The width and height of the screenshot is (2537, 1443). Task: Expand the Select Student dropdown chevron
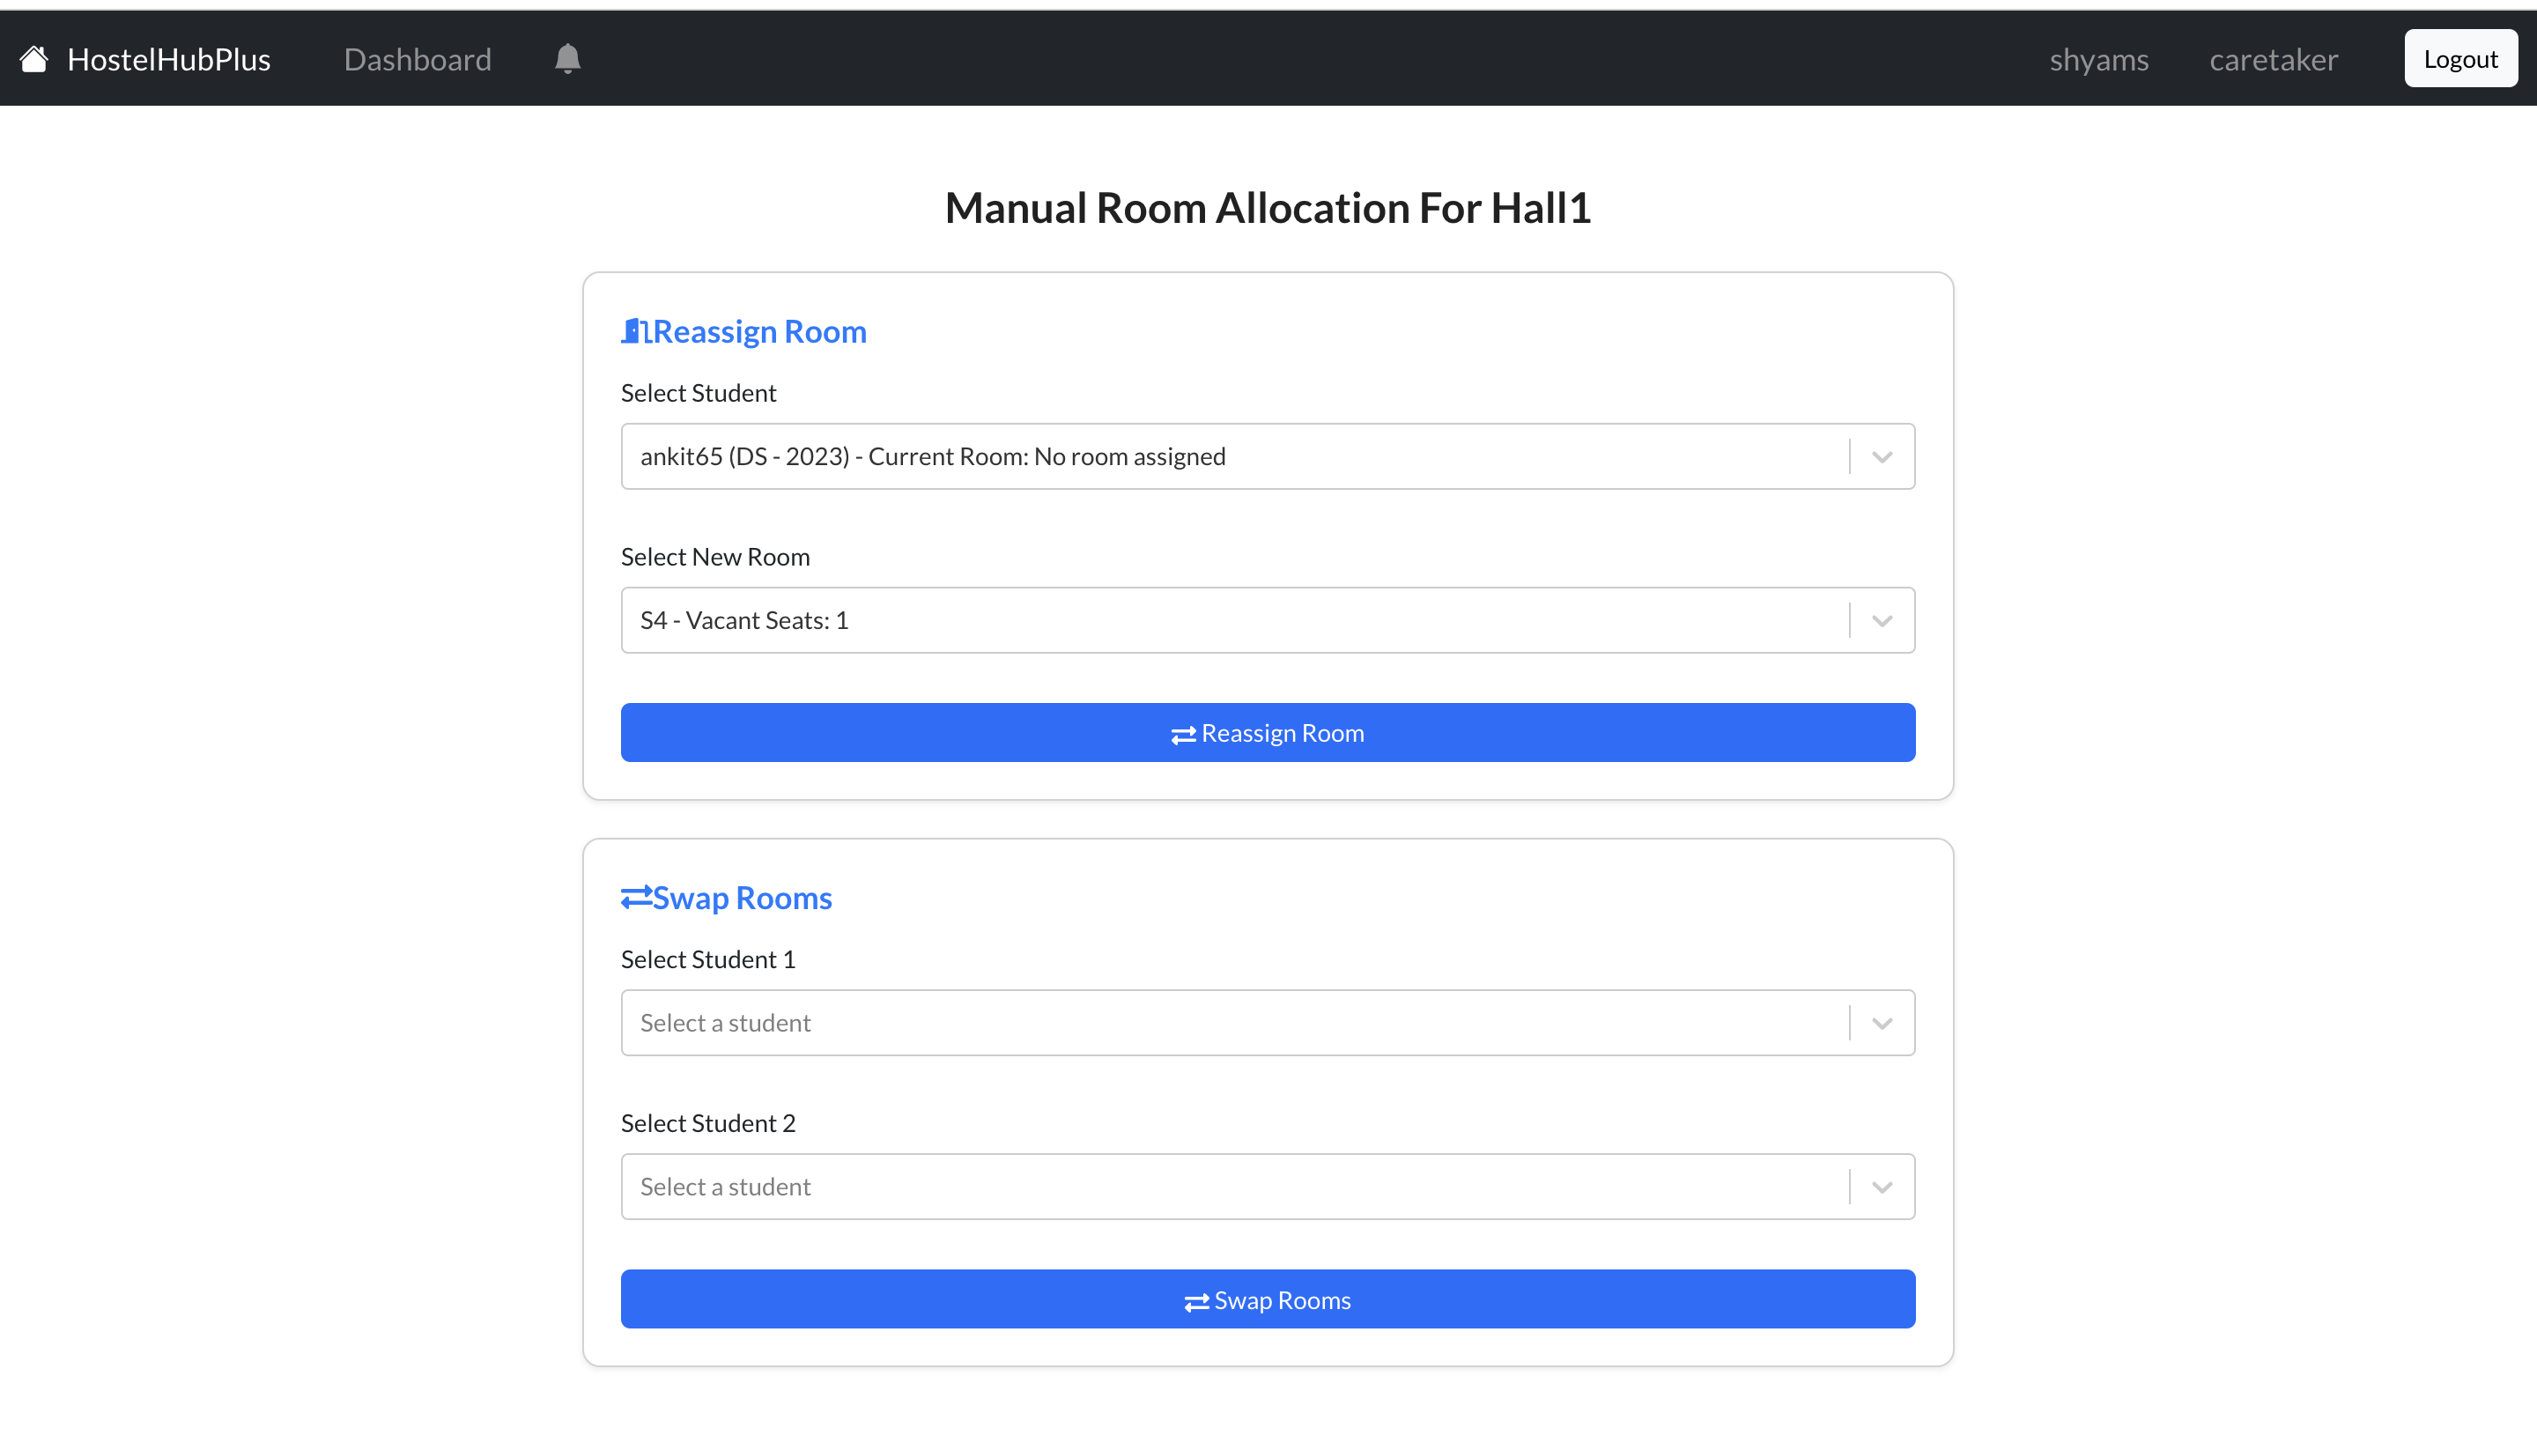pyautogui.click(x=1881, y=457)
